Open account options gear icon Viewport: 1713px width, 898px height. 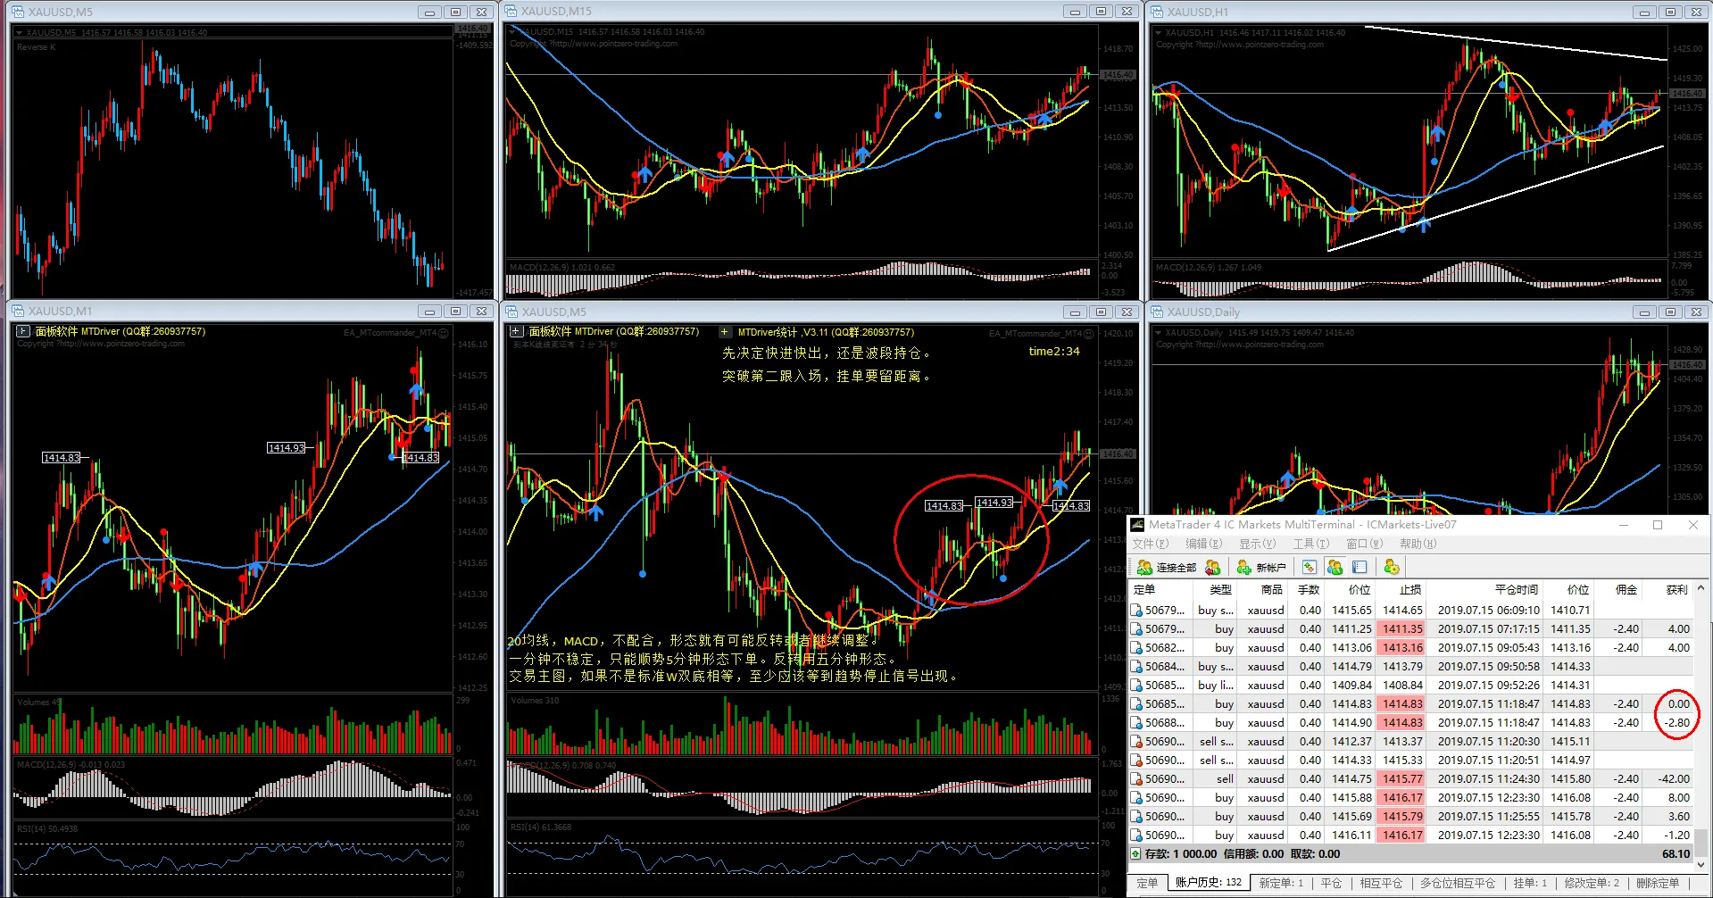pyautogui.click(x=1392, y=567)
